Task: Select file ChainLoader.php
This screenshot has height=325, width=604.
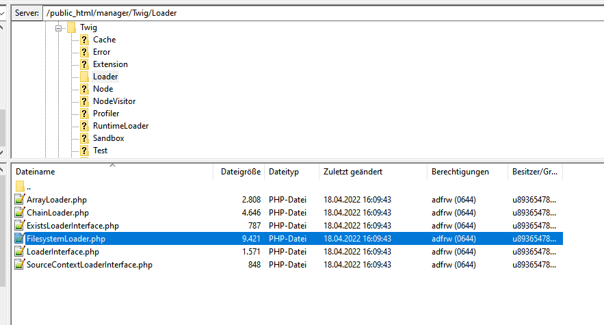Action: click(57, 213)
